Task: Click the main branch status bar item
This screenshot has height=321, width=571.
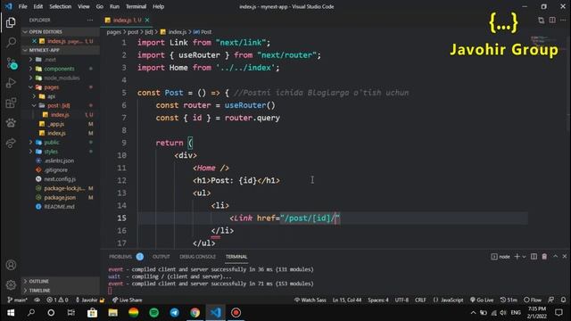Action: (18, 300)
